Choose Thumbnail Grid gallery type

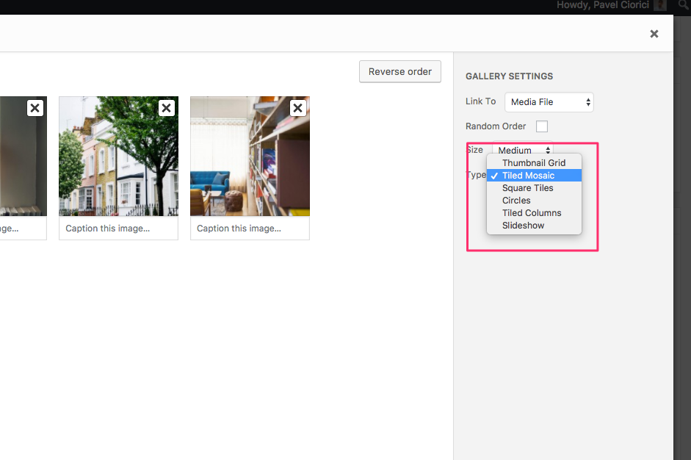(534, 163)
